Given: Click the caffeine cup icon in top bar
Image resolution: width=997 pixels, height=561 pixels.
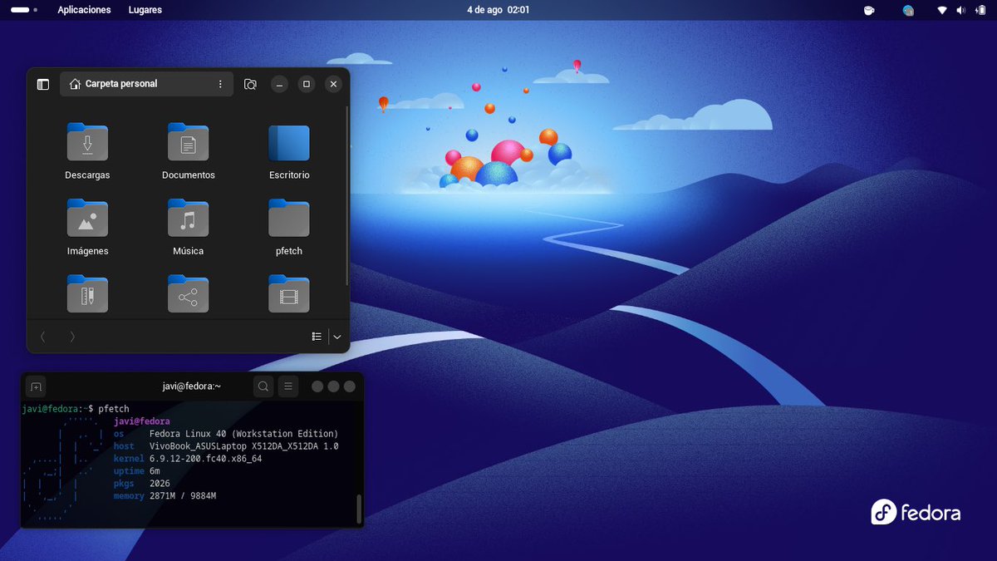Looking at the screenshot, I should [x=869, y=10].
